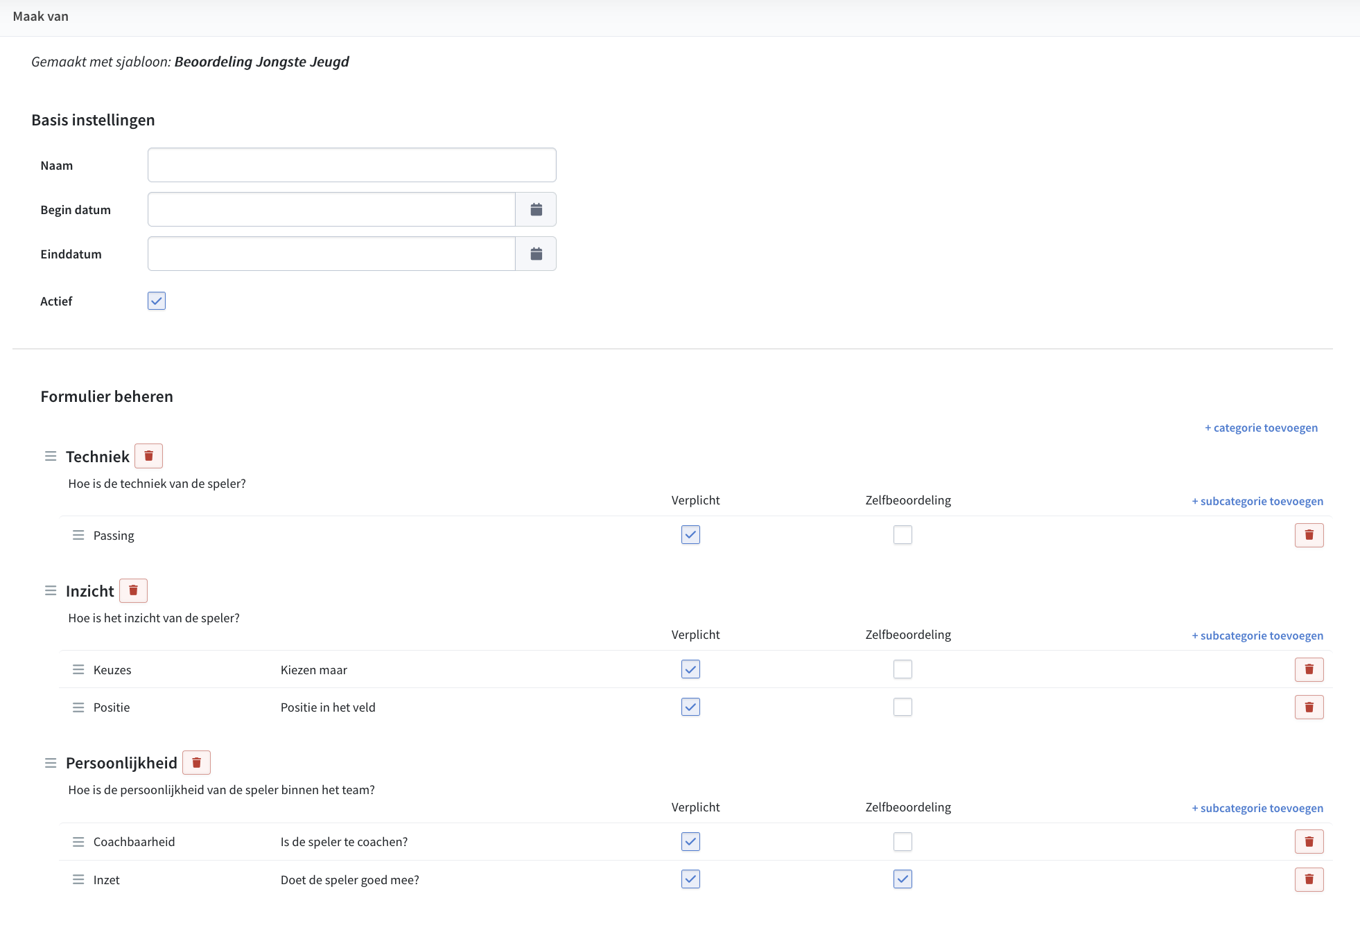The width and height of the screenshot is (1360, 941).
Task: Delete the Positie subcategory row
Action: point(1309,707)
